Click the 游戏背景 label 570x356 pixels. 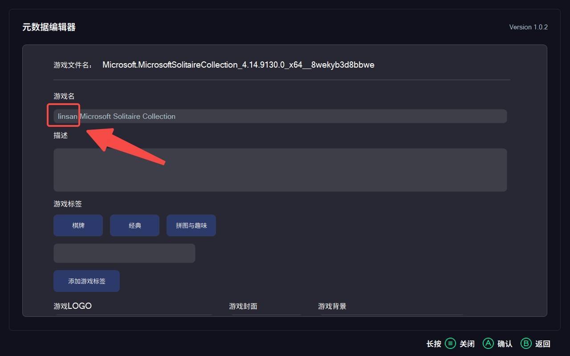pyautogui.click(x=332, y=306)
